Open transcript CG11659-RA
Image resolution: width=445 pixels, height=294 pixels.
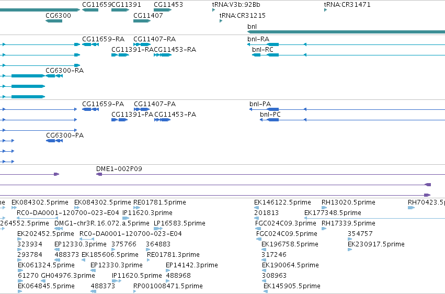pos(104,39)
